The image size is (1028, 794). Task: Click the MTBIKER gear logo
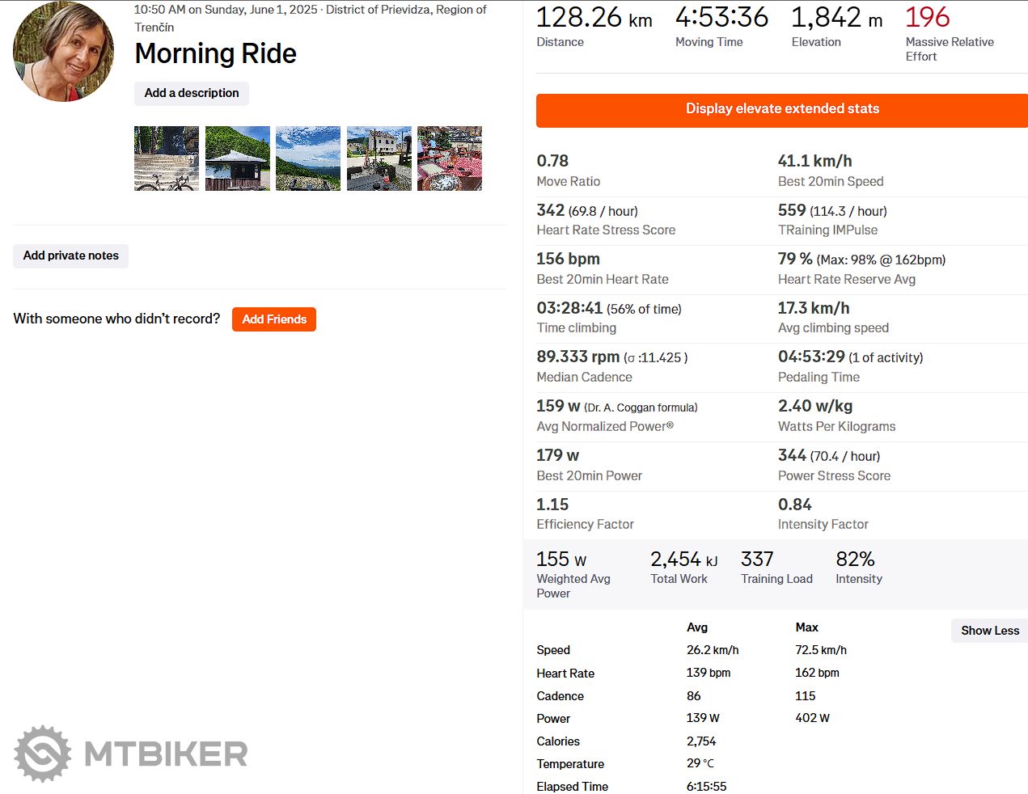click(43, 754)
